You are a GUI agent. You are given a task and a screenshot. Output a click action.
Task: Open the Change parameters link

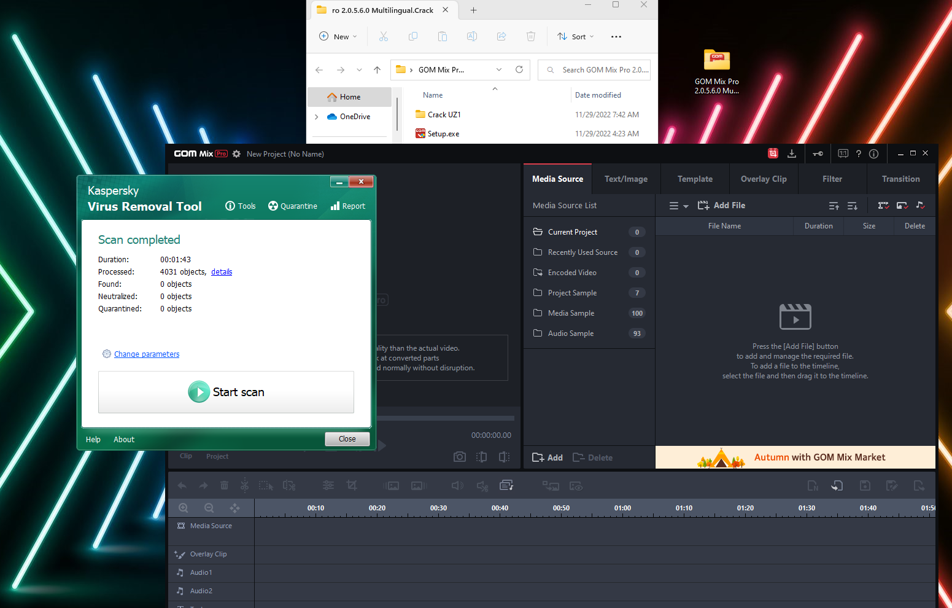click(147, 354)
